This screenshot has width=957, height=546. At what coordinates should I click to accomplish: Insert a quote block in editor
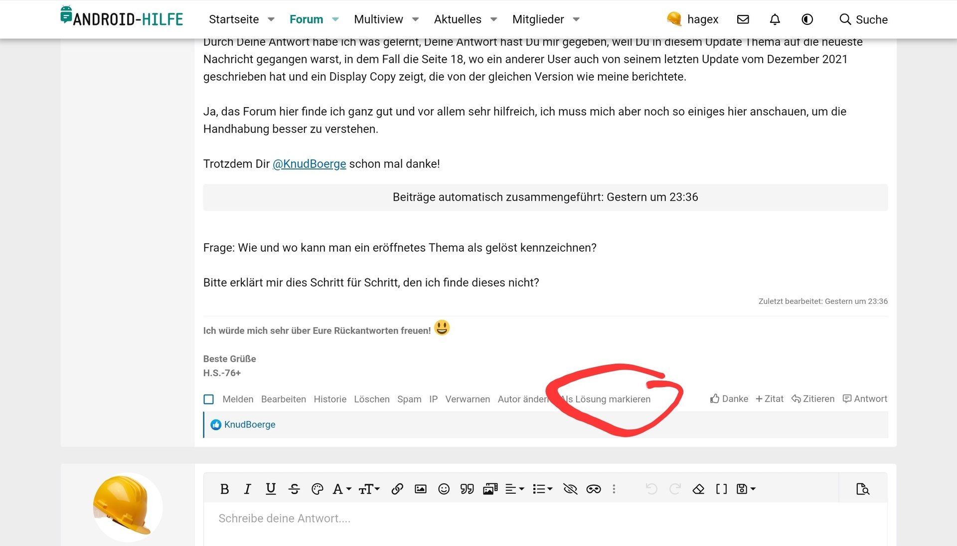pyautogui.click(x=467, y=489)
